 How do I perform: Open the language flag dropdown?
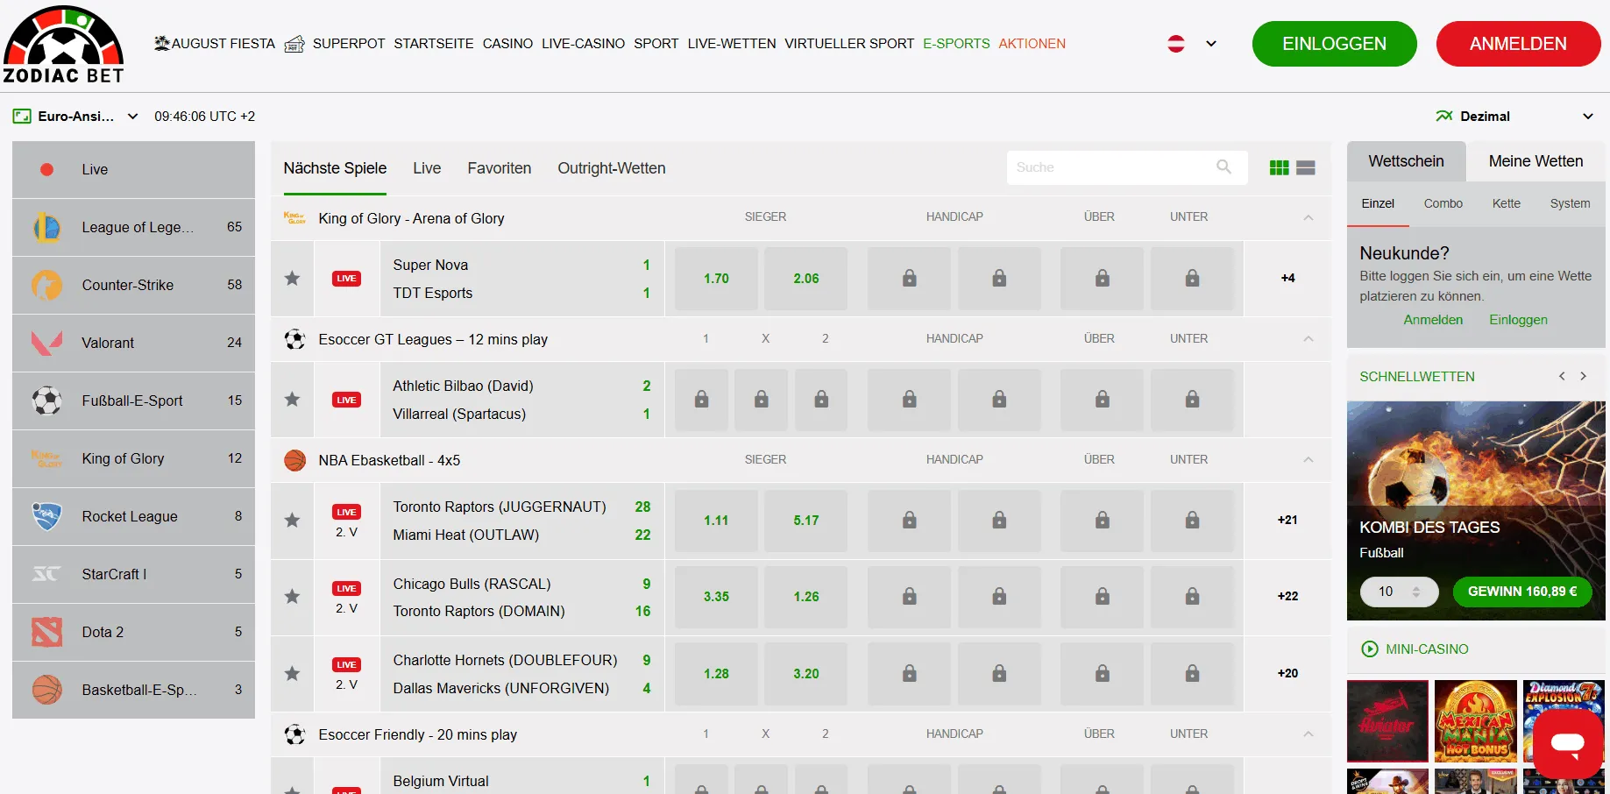point(1192,44)
